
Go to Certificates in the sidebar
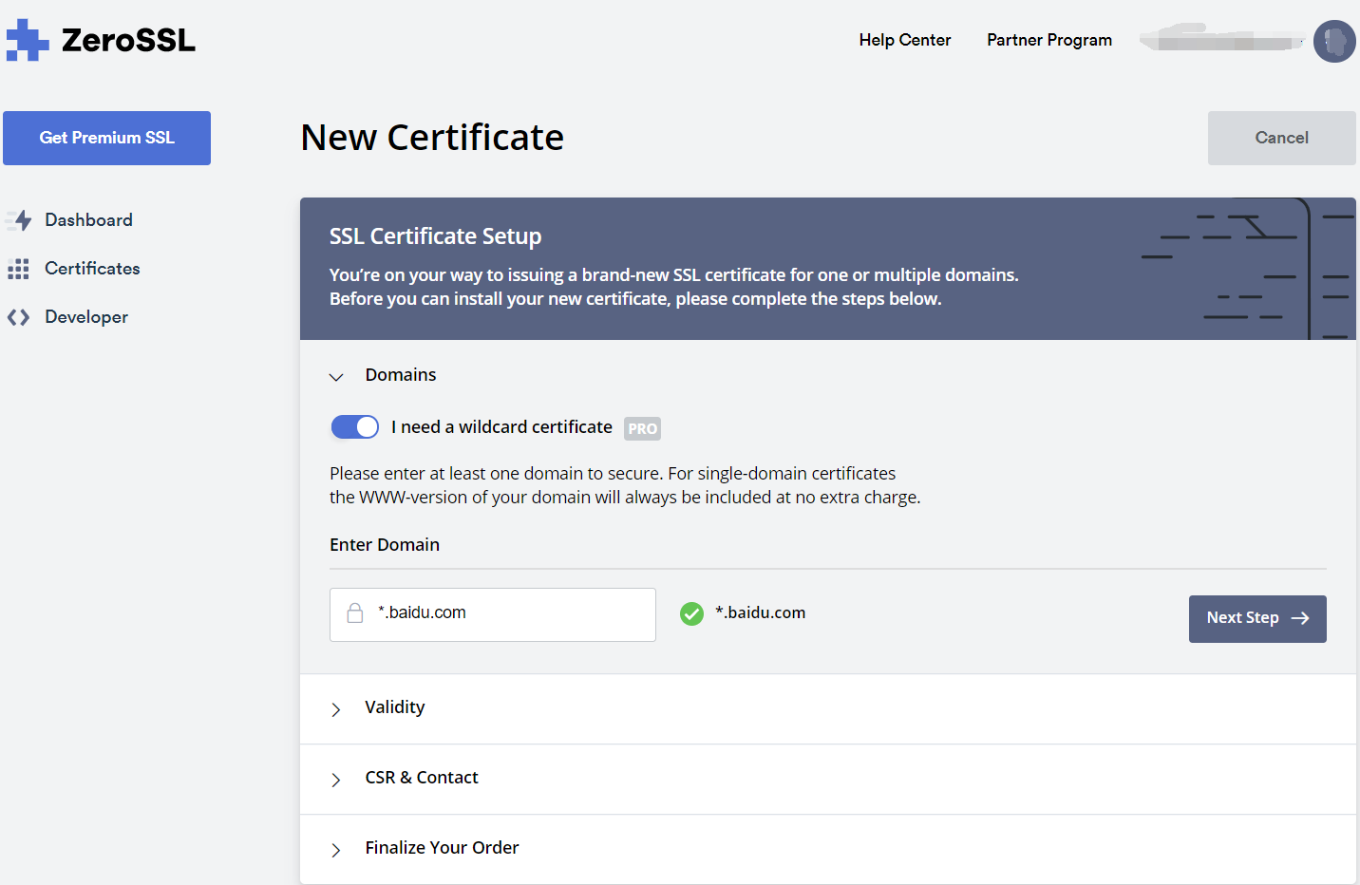click(x=92, y=269)
